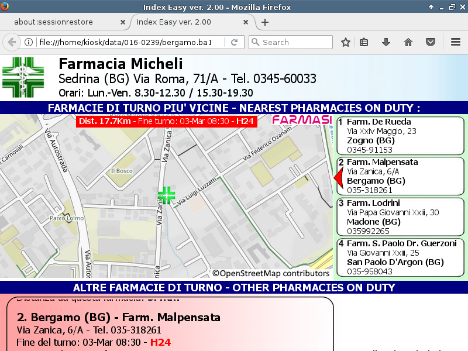This screenshot has width=468, height=351.
Task: Click the browser Back arrow button
Action: [11, 42]
